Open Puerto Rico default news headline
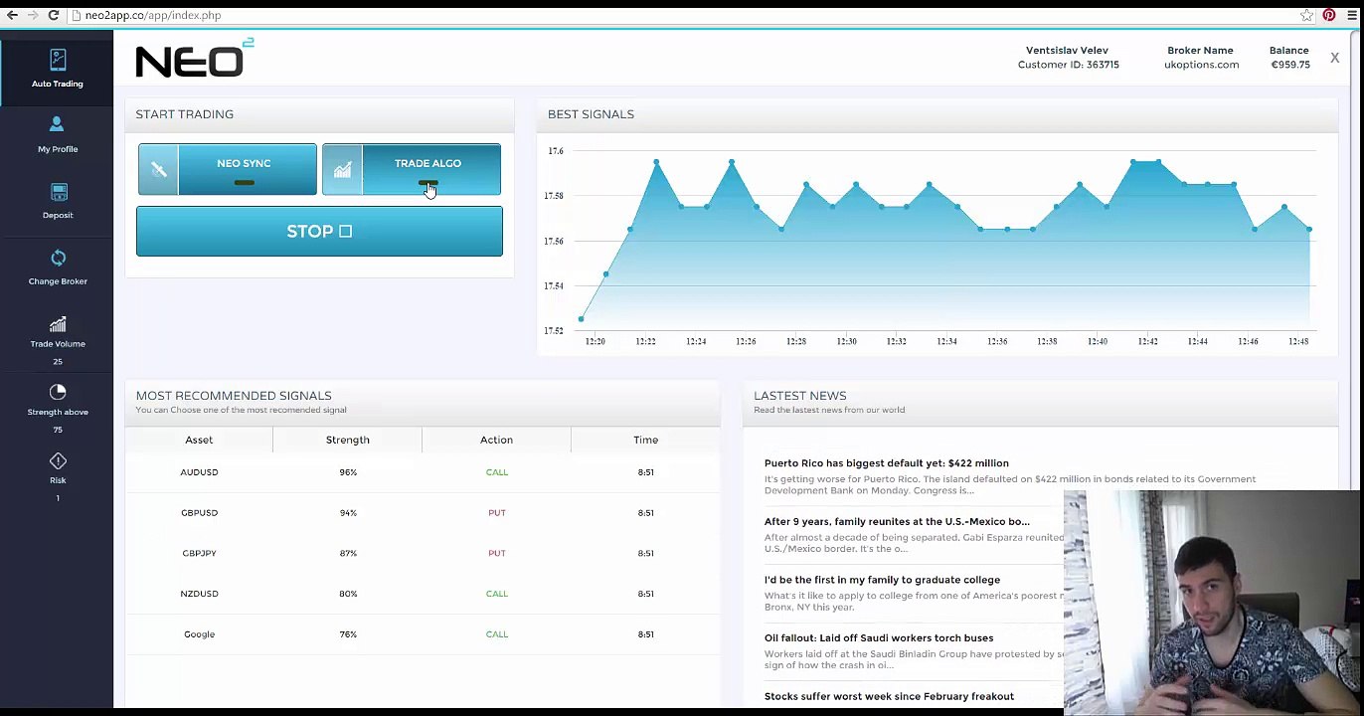1364x716 pixels. click(x=886, y=463)
